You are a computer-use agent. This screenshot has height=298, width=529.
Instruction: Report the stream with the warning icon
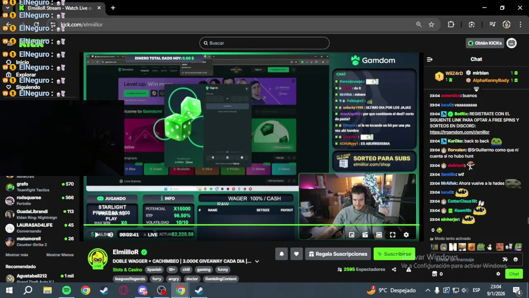pos(408,269)
